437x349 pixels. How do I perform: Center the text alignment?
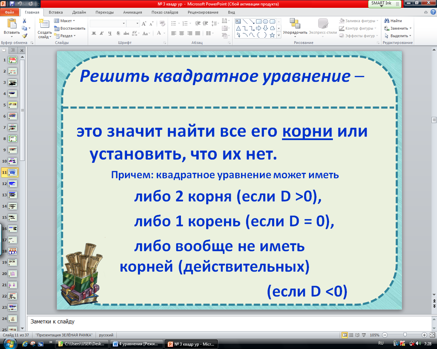point(182,33)
